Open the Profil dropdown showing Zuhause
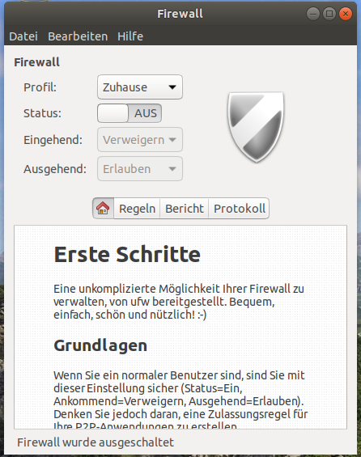 click(140, 87)
